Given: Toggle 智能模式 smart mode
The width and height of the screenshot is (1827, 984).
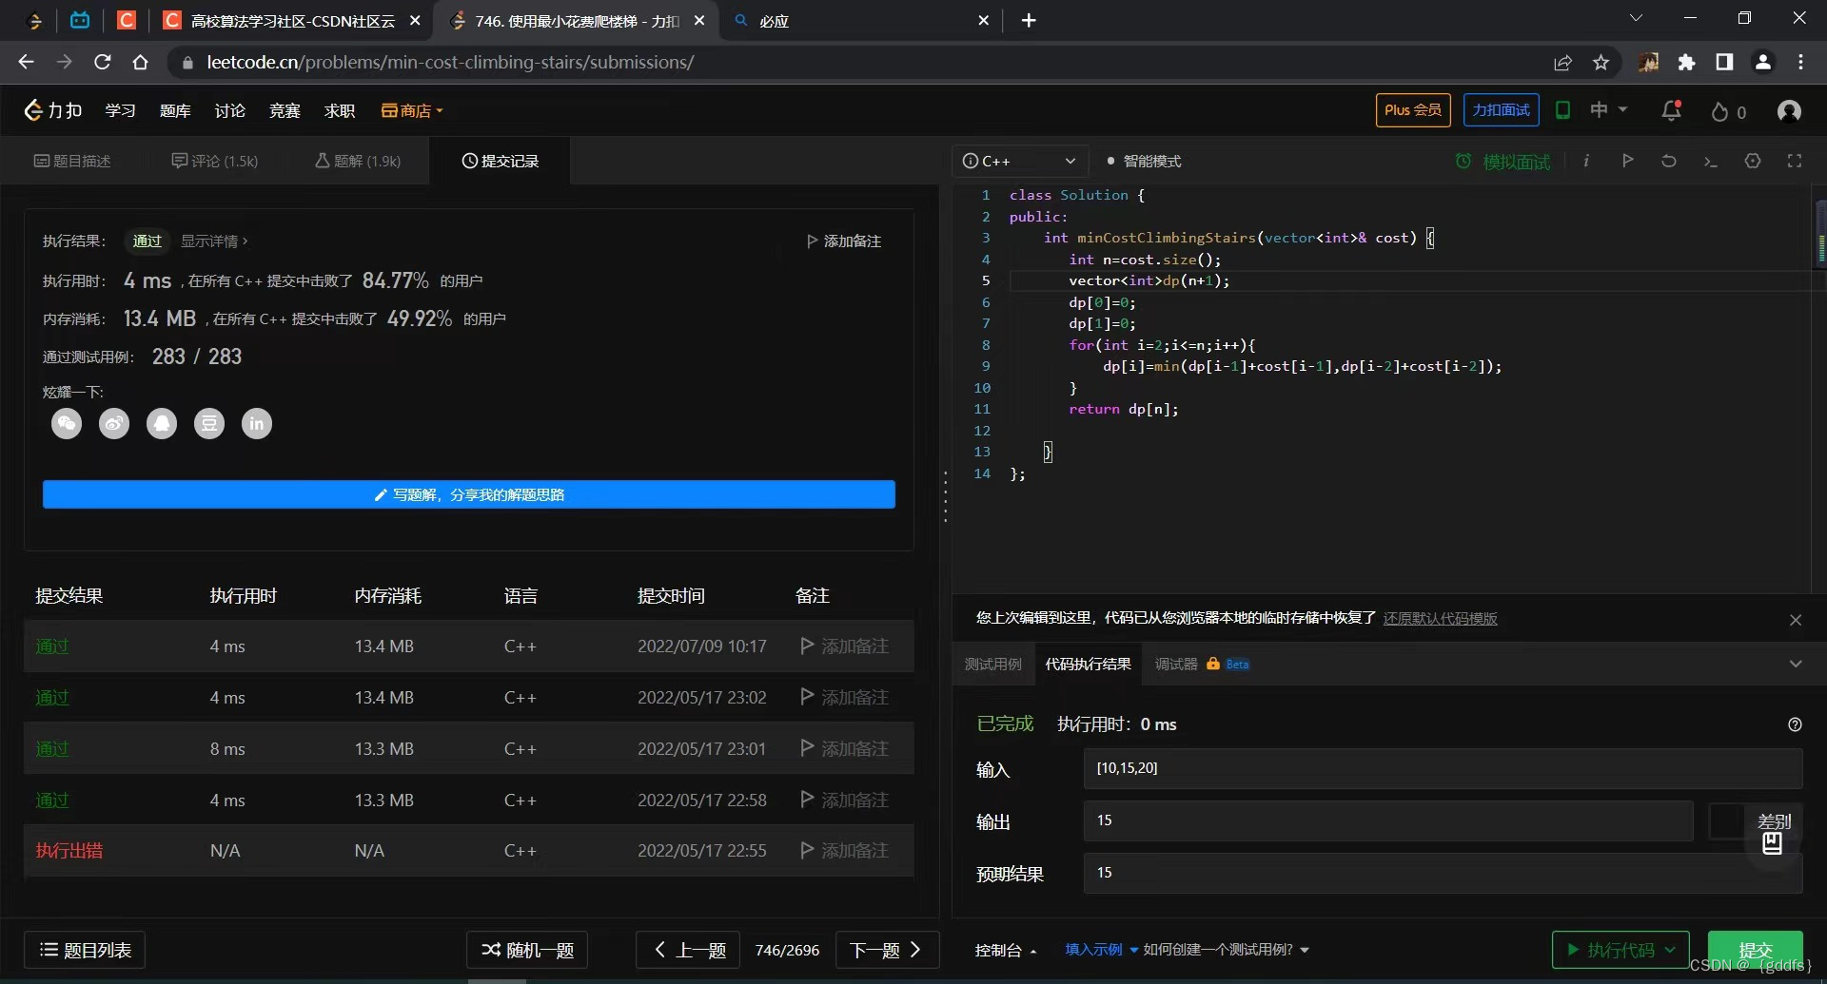Looking at the screenshot, I should pos(1144,161).
